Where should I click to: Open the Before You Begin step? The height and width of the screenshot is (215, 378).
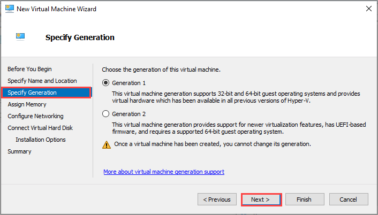(29, 69)
